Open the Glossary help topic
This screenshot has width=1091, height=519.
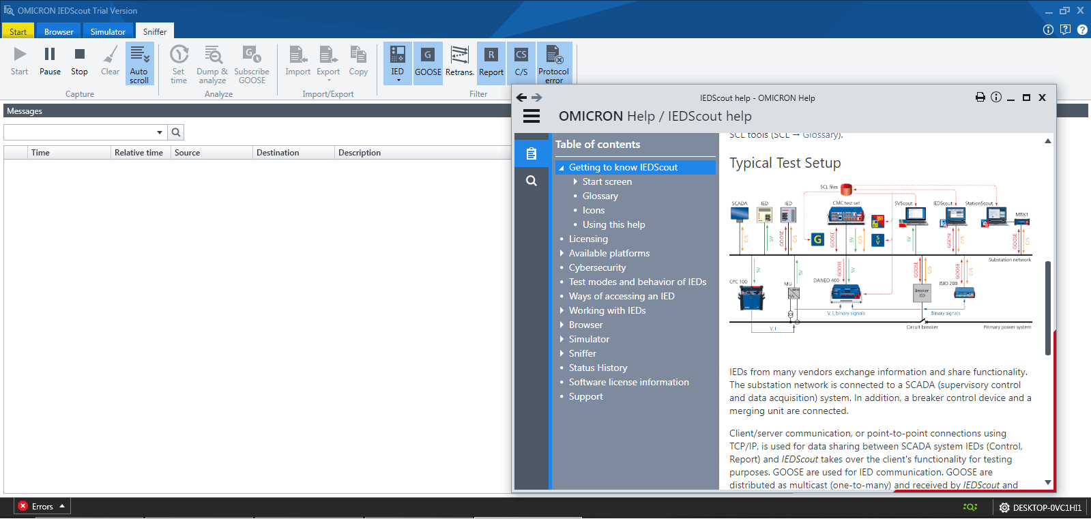(x=600, y=196)
